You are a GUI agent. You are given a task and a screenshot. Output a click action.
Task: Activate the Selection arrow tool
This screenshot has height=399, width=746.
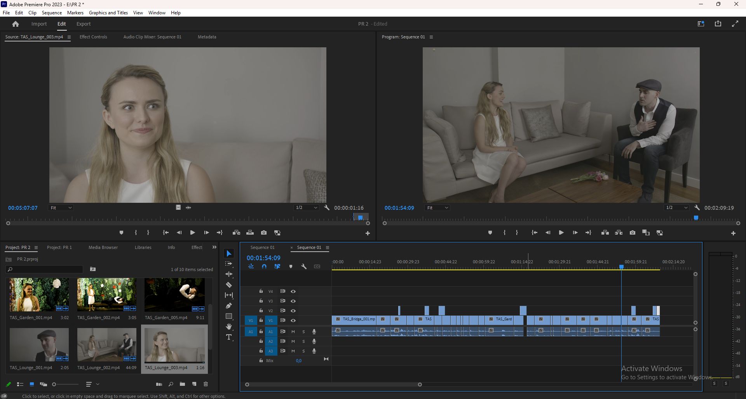pyautogui.click(x=229, y=253)
